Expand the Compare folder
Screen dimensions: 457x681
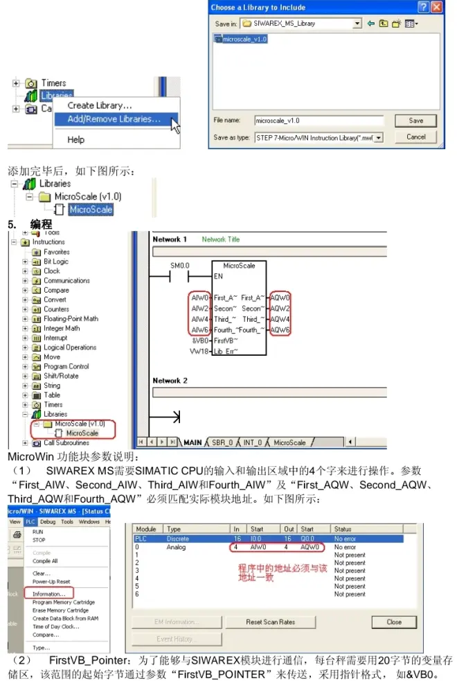pyautogui.click(x=25, y=290)
